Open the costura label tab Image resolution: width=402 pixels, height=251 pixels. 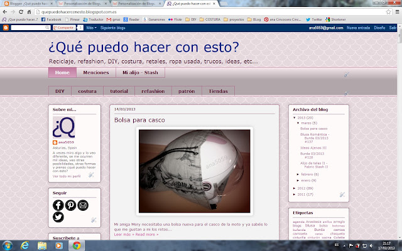click(x=87, y=91)
